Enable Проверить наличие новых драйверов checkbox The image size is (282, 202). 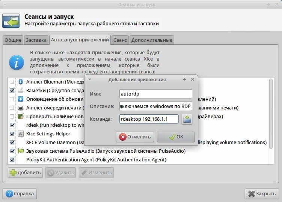[12, 116]
